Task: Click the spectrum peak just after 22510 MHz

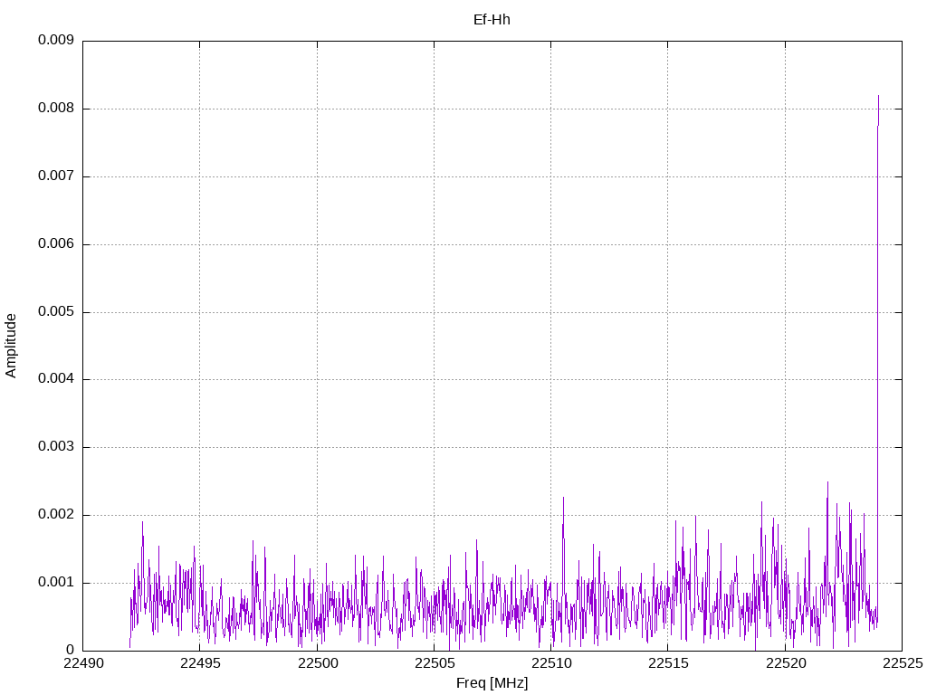Action: [x=563, y=549]
